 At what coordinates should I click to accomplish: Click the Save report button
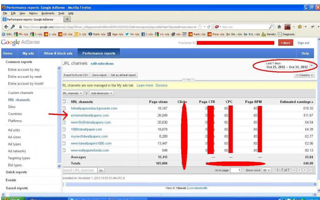pos(99,75)
